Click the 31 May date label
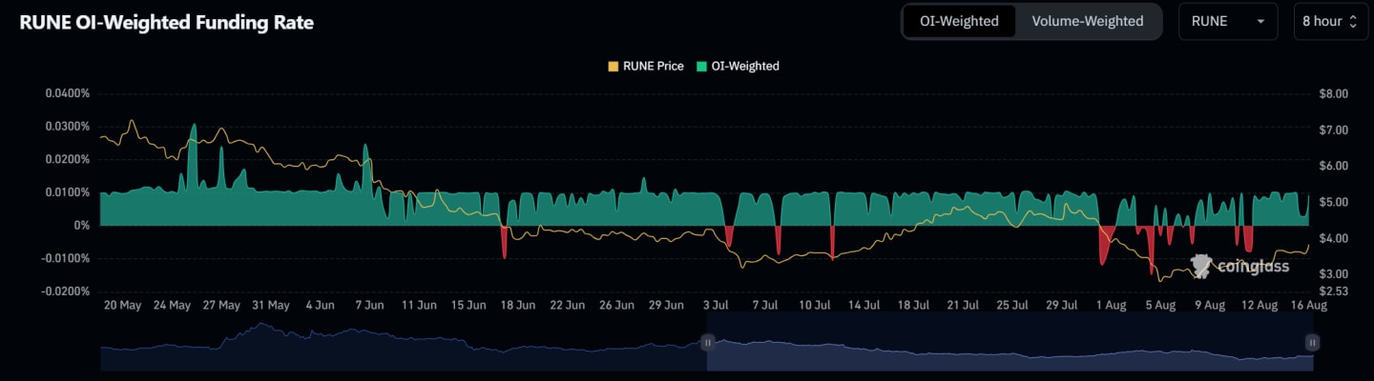Viewport: 1374px width, 381px height. pyautogui.click(x=271, y=306)
